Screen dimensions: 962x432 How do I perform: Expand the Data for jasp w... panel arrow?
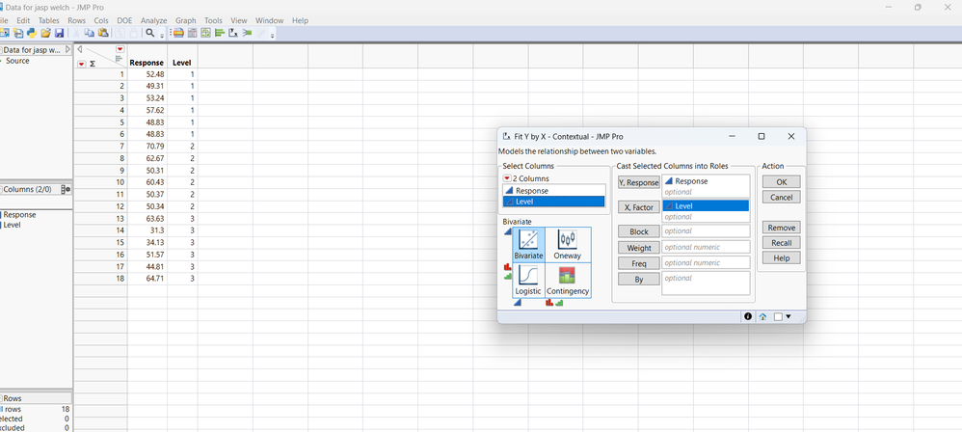[68, 49]
